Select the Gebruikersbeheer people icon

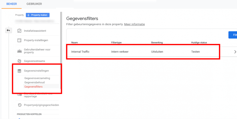point(19,51)
